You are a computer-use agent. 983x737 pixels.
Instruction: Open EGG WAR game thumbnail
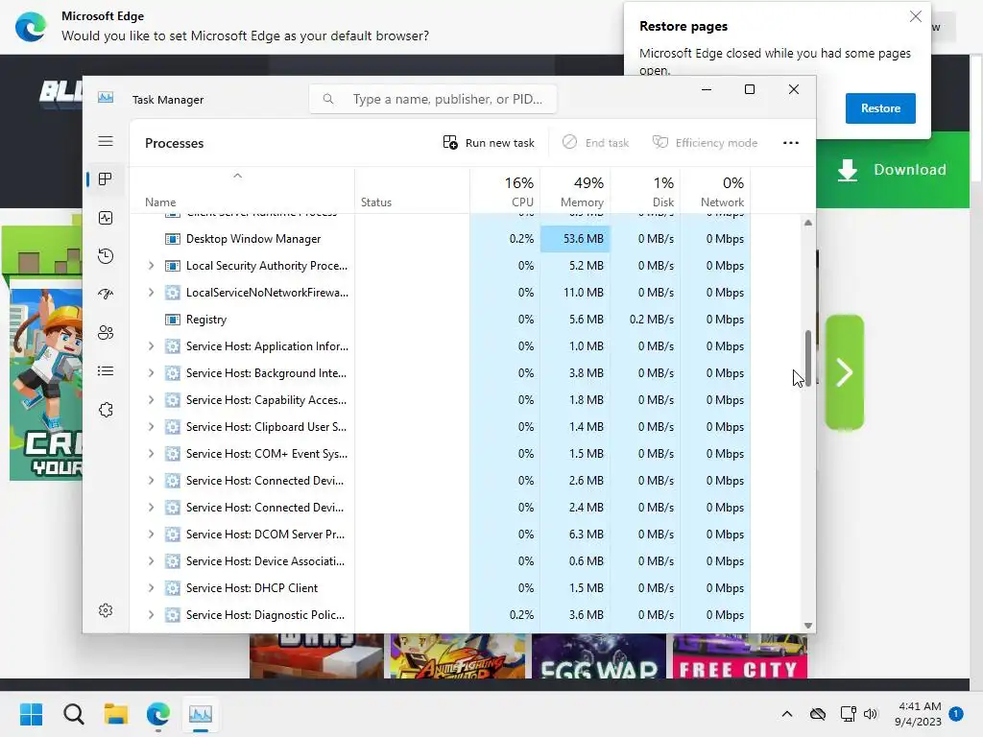(x=599, y=655)
